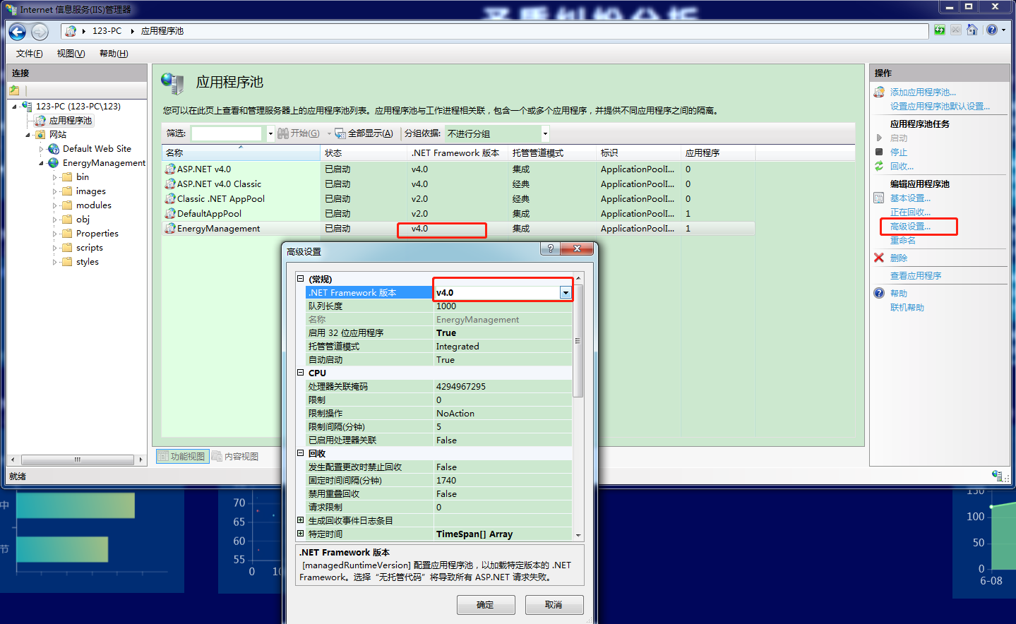The height and width of the screenshot is (624, 1016).
Task: Open 设置应用程序池默认设置... link
Action: point(940,107)
